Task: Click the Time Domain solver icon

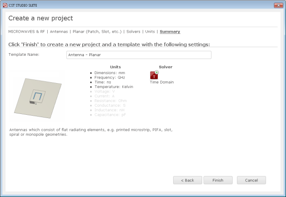Action: click(x=154, y=75)
